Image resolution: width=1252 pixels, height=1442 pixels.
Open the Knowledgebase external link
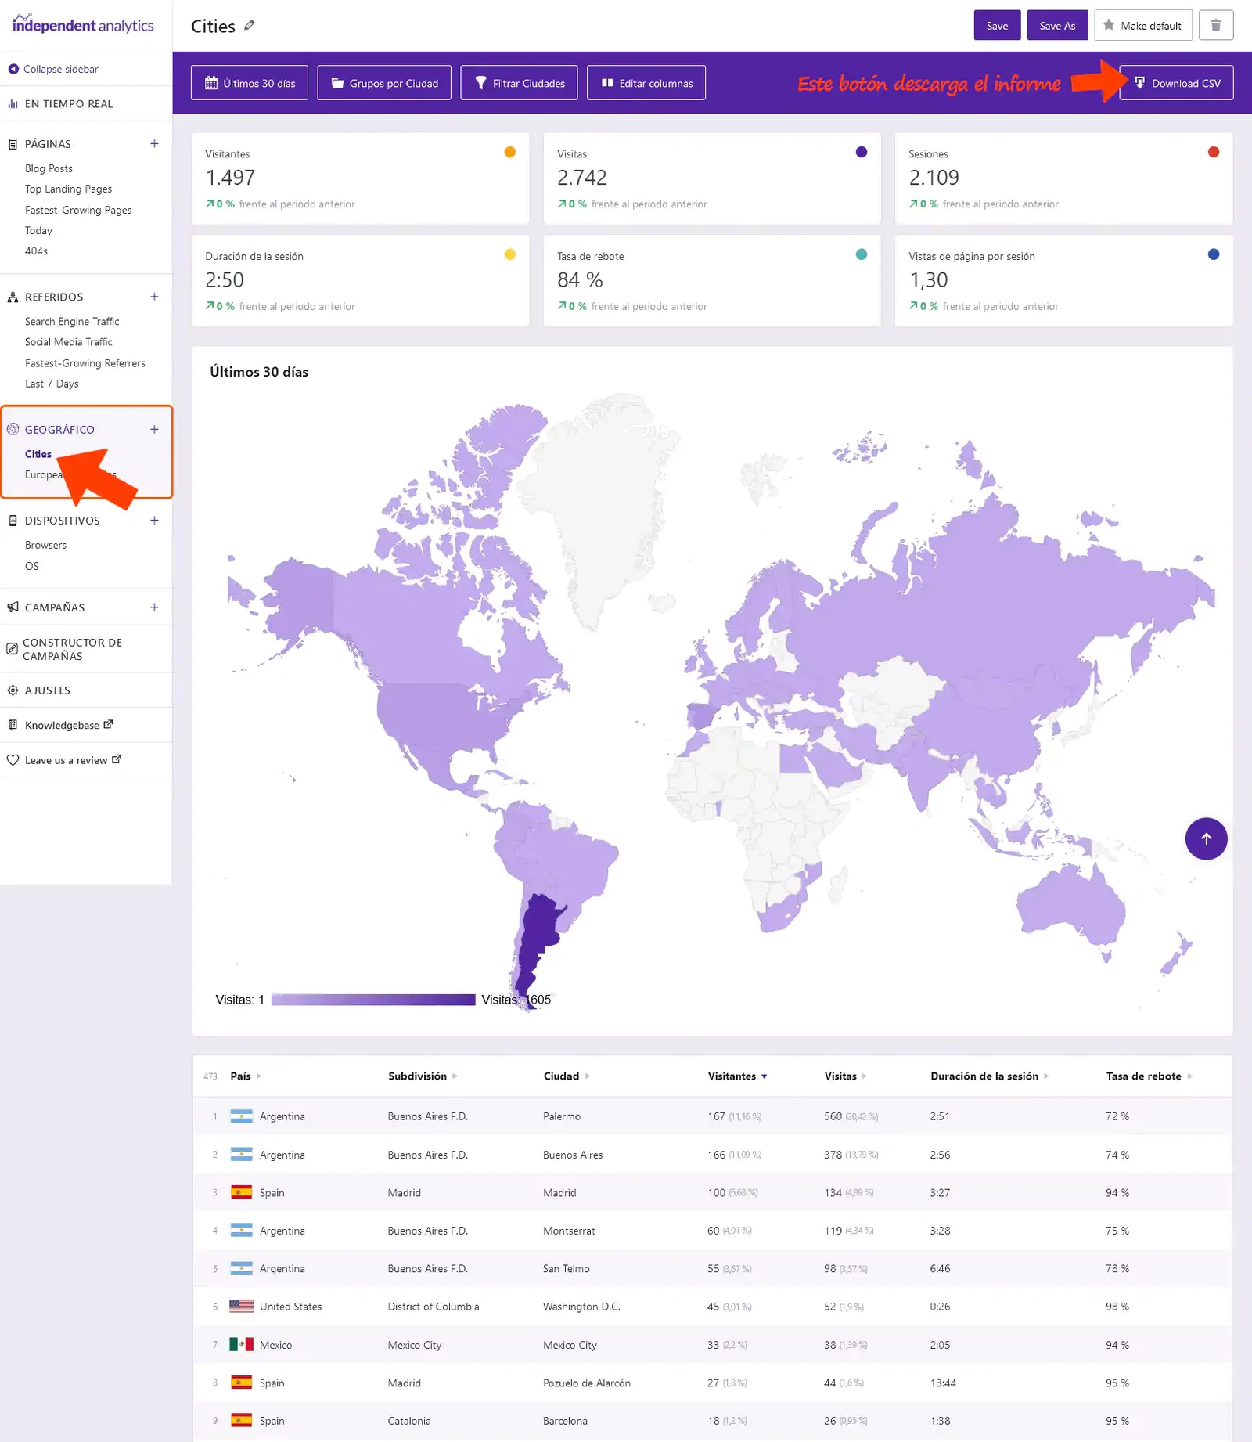coord(69,725)
